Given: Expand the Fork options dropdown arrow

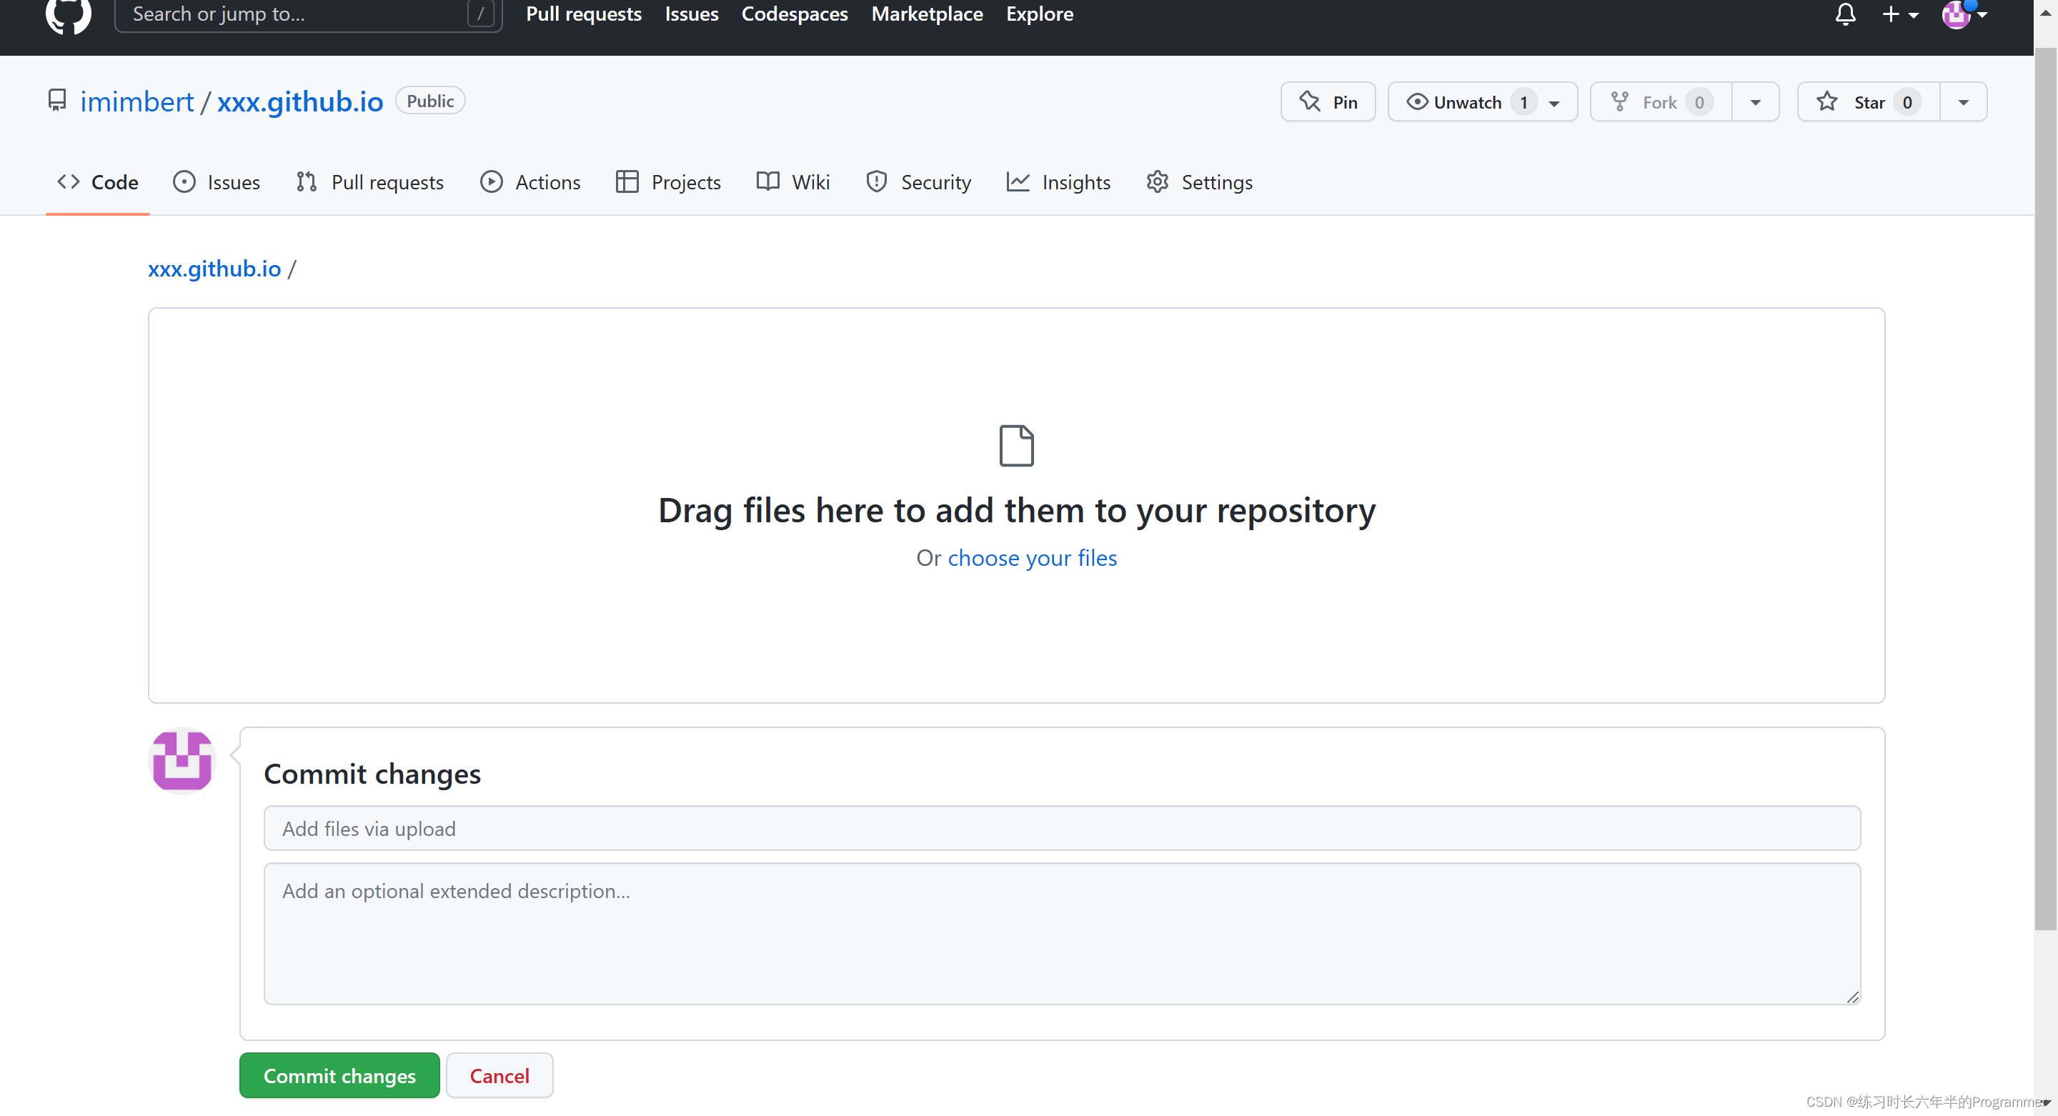Looking at the screenshot, I should point(1755,102).
